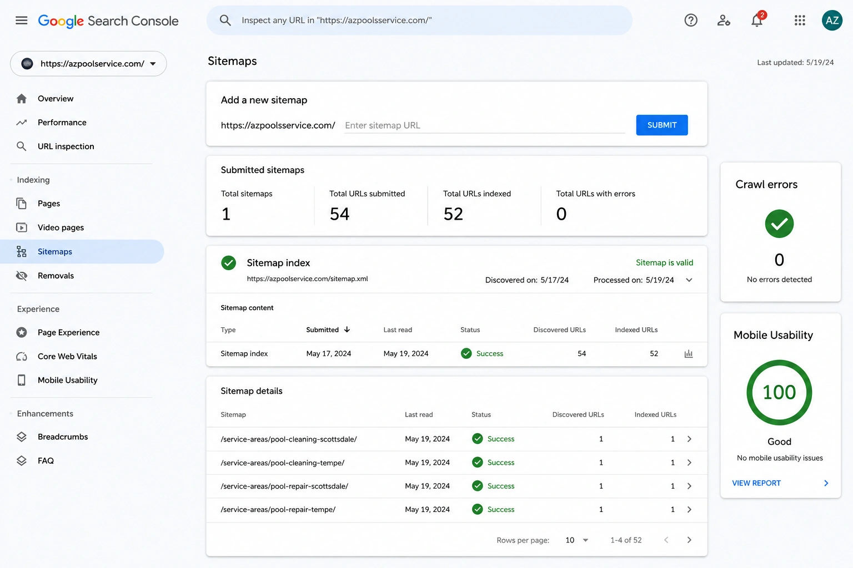This screenshot has height=568, width=853.
Task: Click the Core Web Vitals gauge icon
Action: tap(22, 356)
